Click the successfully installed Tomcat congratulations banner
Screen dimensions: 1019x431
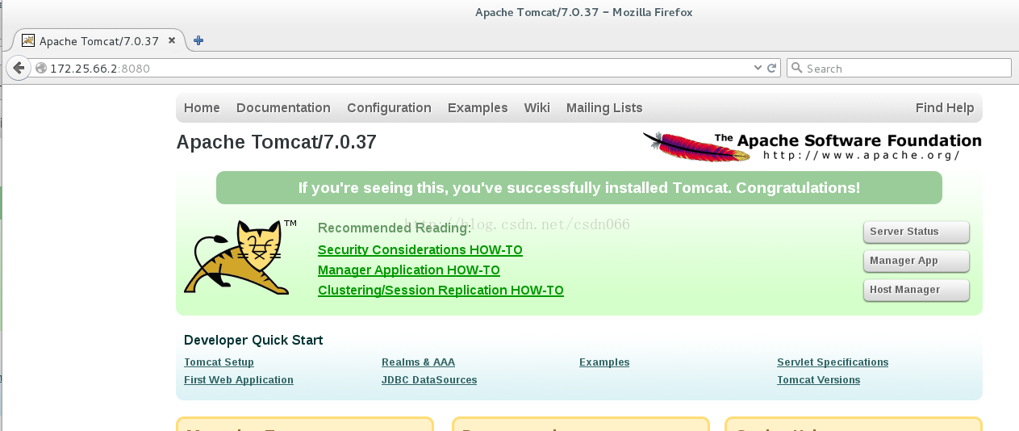(579, 188)
